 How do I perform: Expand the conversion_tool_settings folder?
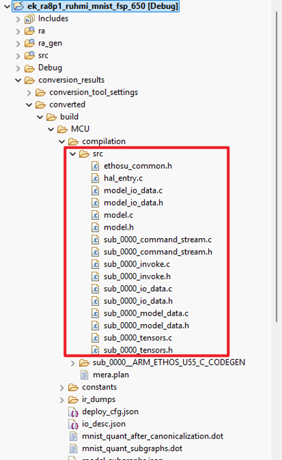click(29, 93)
